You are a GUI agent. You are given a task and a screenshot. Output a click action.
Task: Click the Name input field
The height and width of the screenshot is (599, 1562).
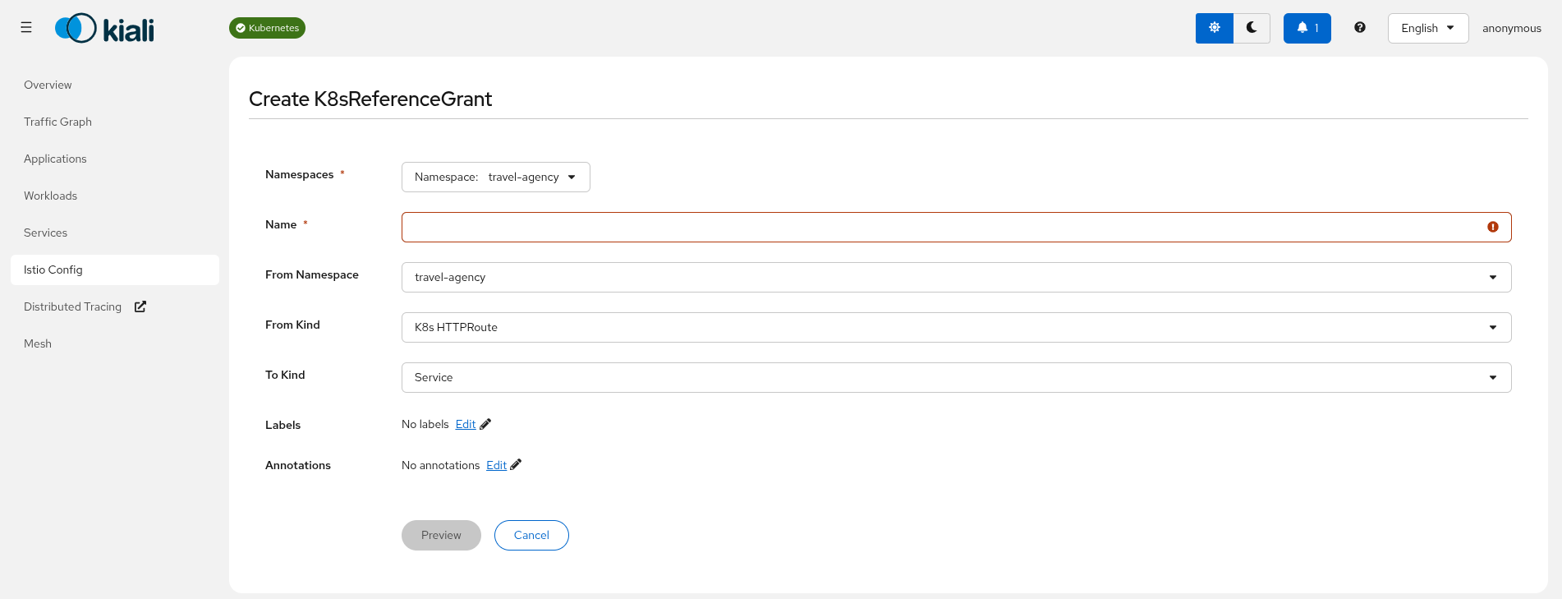point(957,227)
